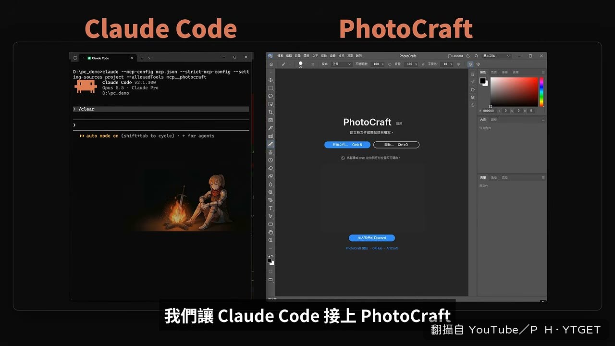Click the 加入我們的 Discord button
This screenshot has width=615, height=346.
click(x=372, y=238)
